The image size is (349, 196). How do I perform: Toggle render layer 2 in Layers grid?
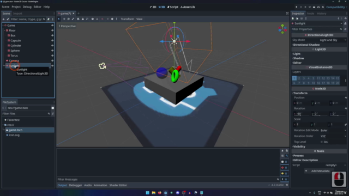(299, 78)
